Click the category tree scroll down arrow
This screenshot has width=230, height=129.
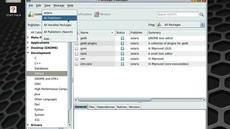tap(70, 125)
